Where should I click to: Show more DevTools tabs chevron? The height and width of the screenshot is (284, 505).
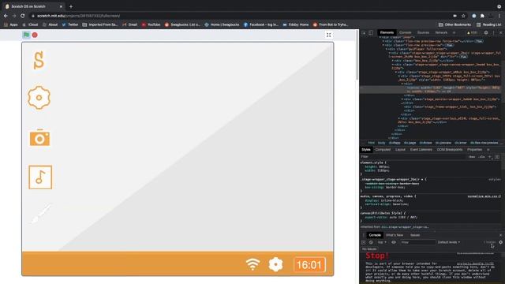(x=454, y=32)
